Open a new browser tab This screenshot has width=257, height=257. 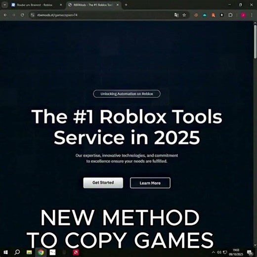[x=126, y=5]
